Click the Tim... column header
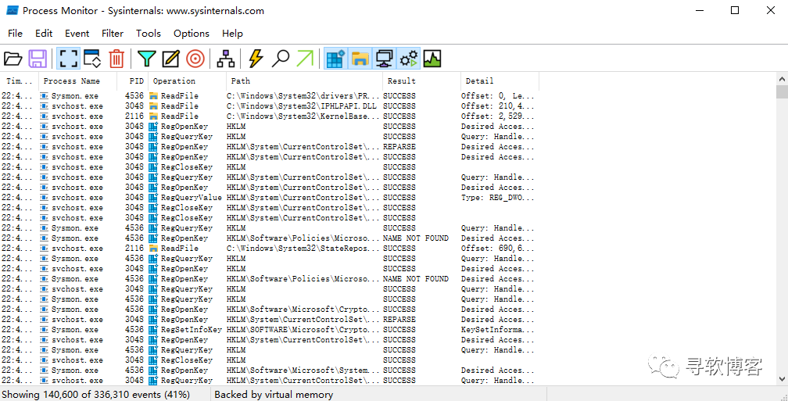 coord(19,81)
